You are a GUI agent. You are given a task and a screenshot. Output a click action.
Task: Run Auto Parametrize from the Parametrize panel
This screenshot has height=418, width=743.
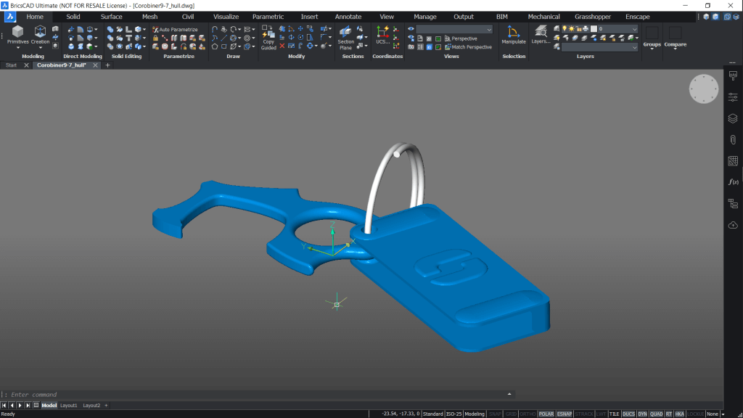(x=174, y=28)
